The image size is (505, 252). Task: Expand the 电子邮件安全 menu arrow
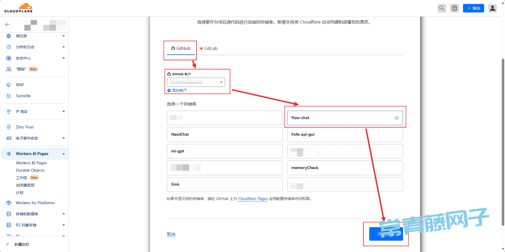64,138
